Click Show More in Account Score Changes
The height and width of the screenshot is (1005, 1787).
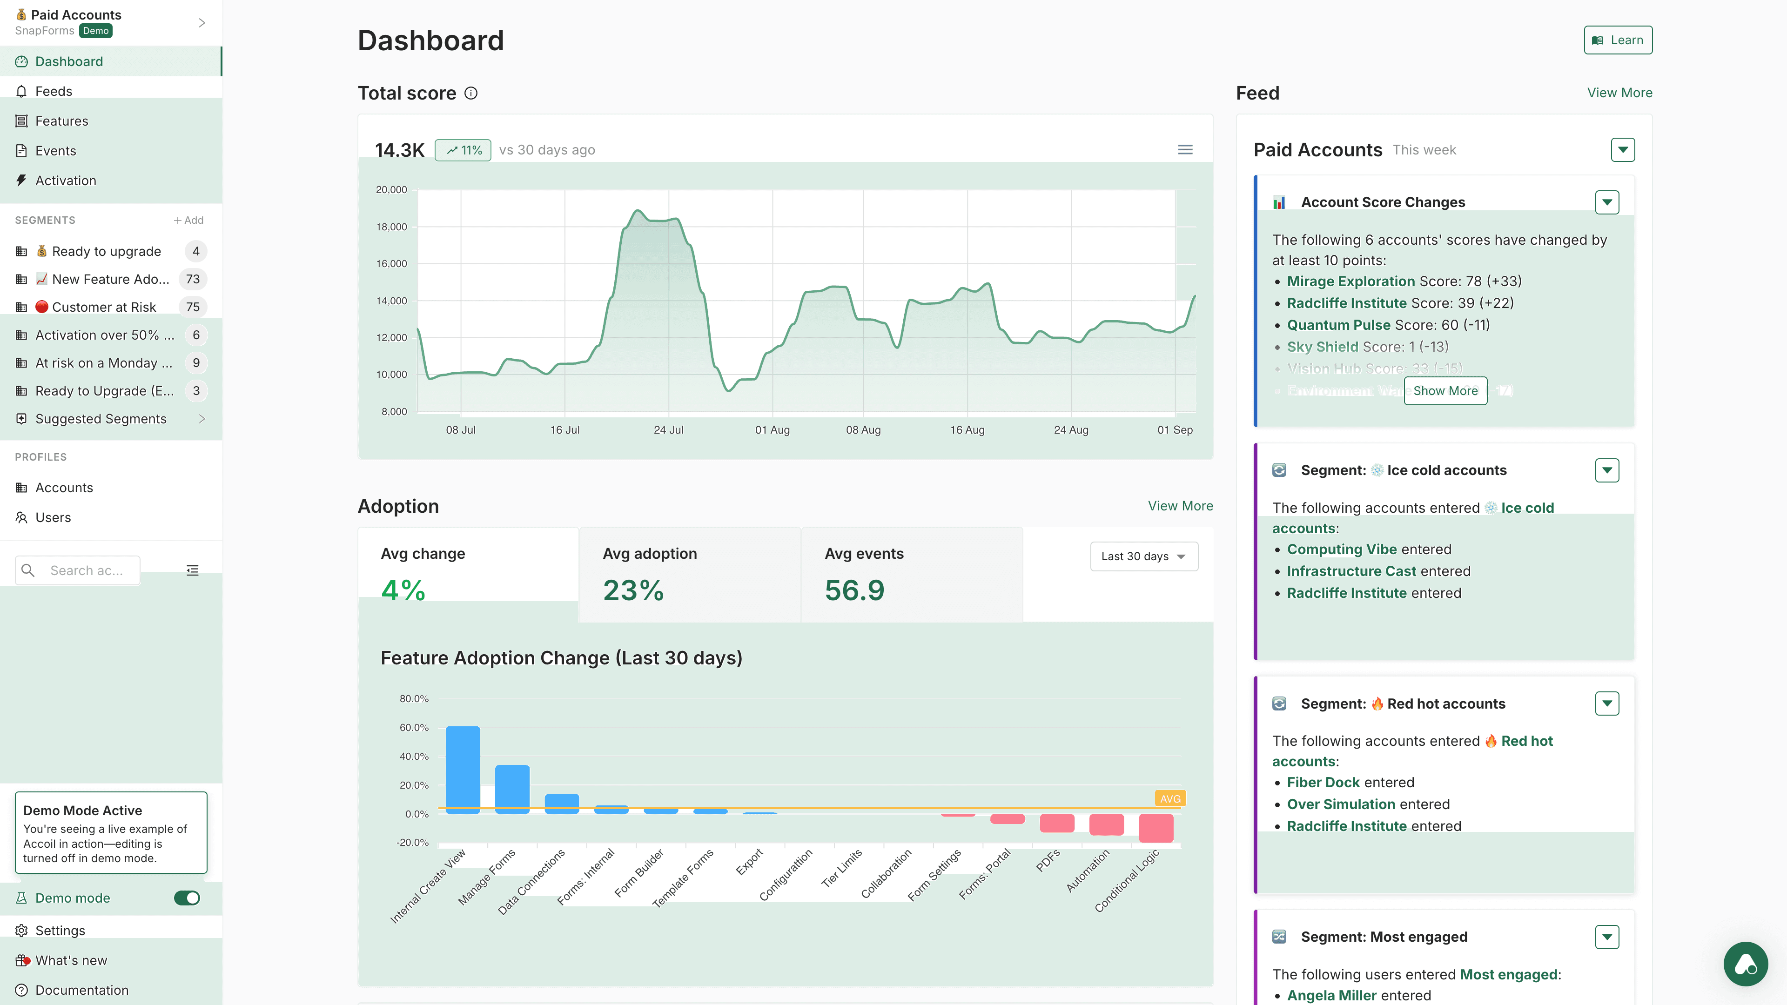pyautogui.click(x=1446, y=390)
